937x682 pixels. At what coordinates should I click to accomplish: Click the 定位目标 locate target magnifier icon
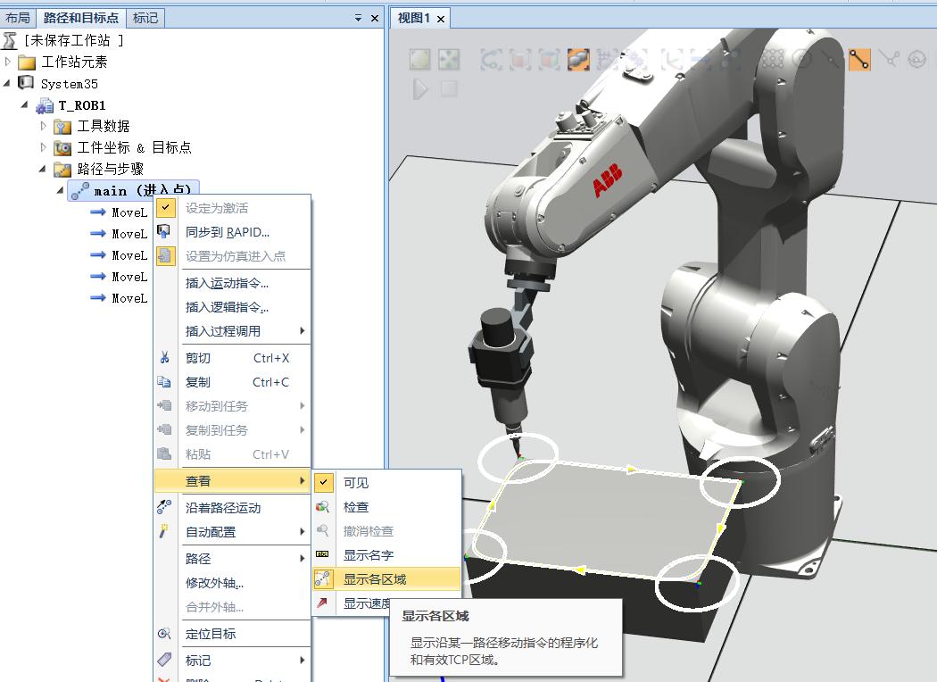pos(165,634)
